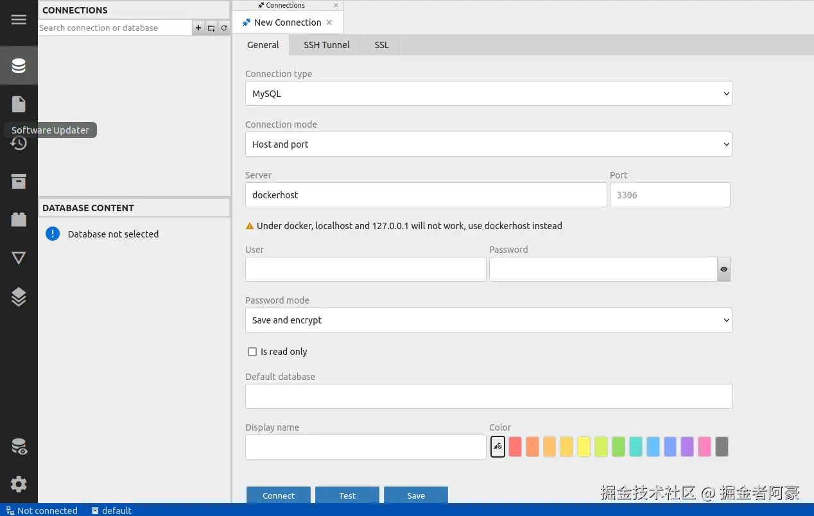Click the Connect button
The image size is (814, 516).
click(279, 495)
